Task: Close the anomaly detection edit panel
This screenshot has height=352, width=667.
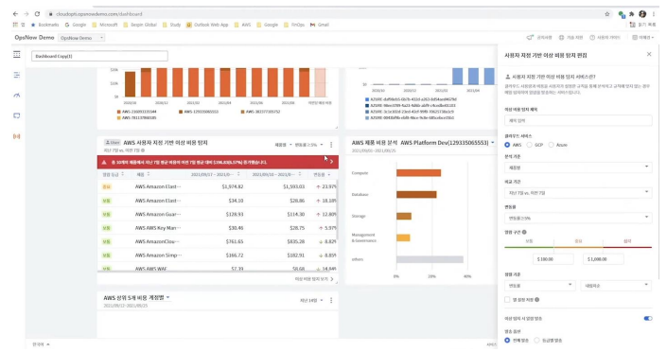Action: coord(649,54)
